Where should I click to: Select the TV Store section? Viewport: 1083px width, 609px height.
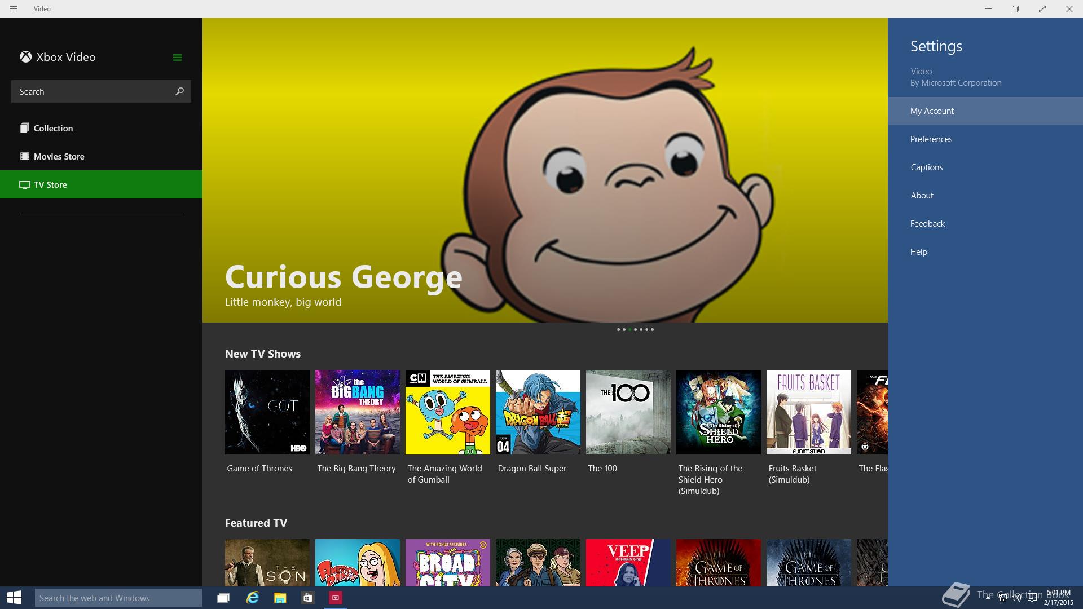click(x=101, y=184)
